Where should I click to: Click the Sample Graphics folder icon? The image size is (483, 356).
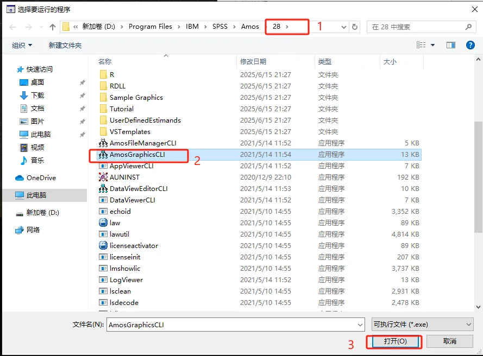103,97
